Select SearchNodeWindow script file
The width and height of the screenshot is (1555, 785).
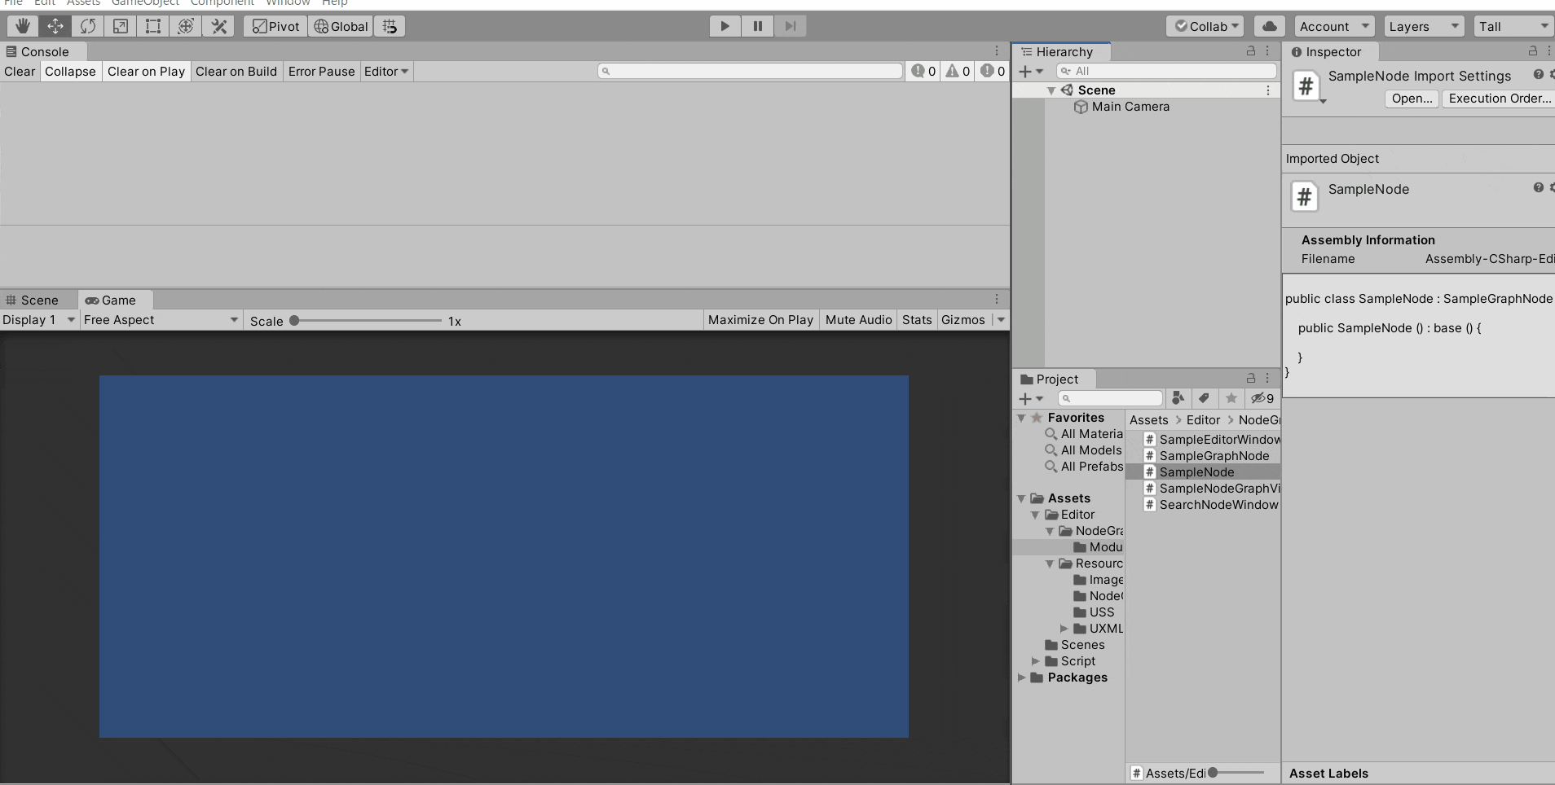[1211, 505]
